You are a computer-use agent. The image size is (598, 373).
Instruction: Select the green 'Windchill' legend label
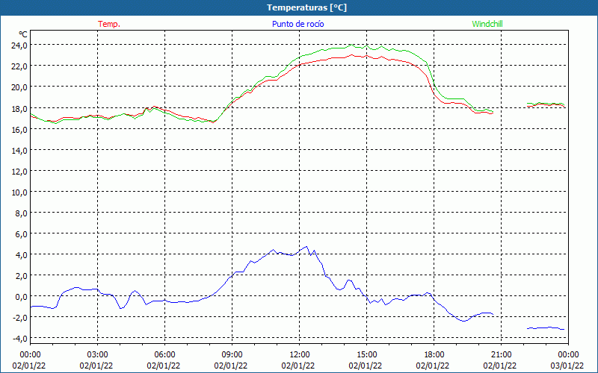[487, 24]
